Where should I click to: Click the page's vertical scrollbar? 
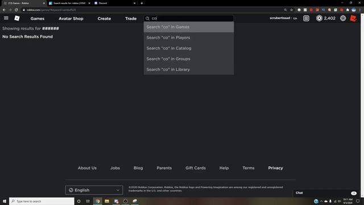[x=362, y=105]
